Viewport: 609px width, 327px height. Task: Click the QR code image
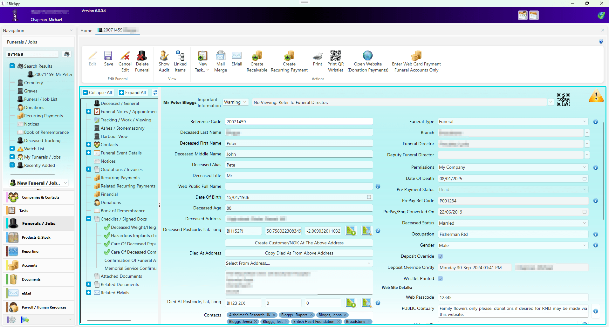(x=564, y=99)
